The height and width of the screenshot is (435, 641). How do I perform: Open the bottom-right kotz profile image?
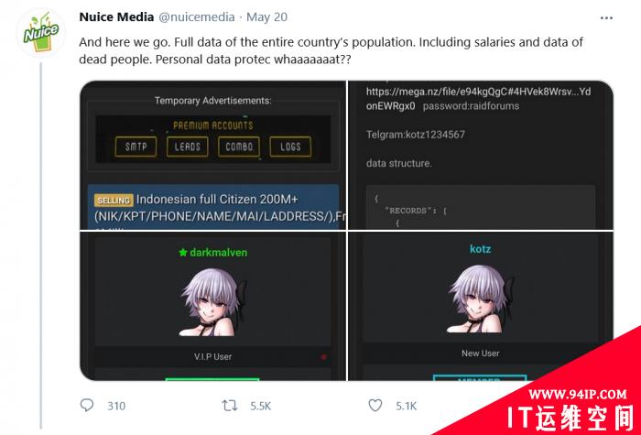(x=481, y=306)
